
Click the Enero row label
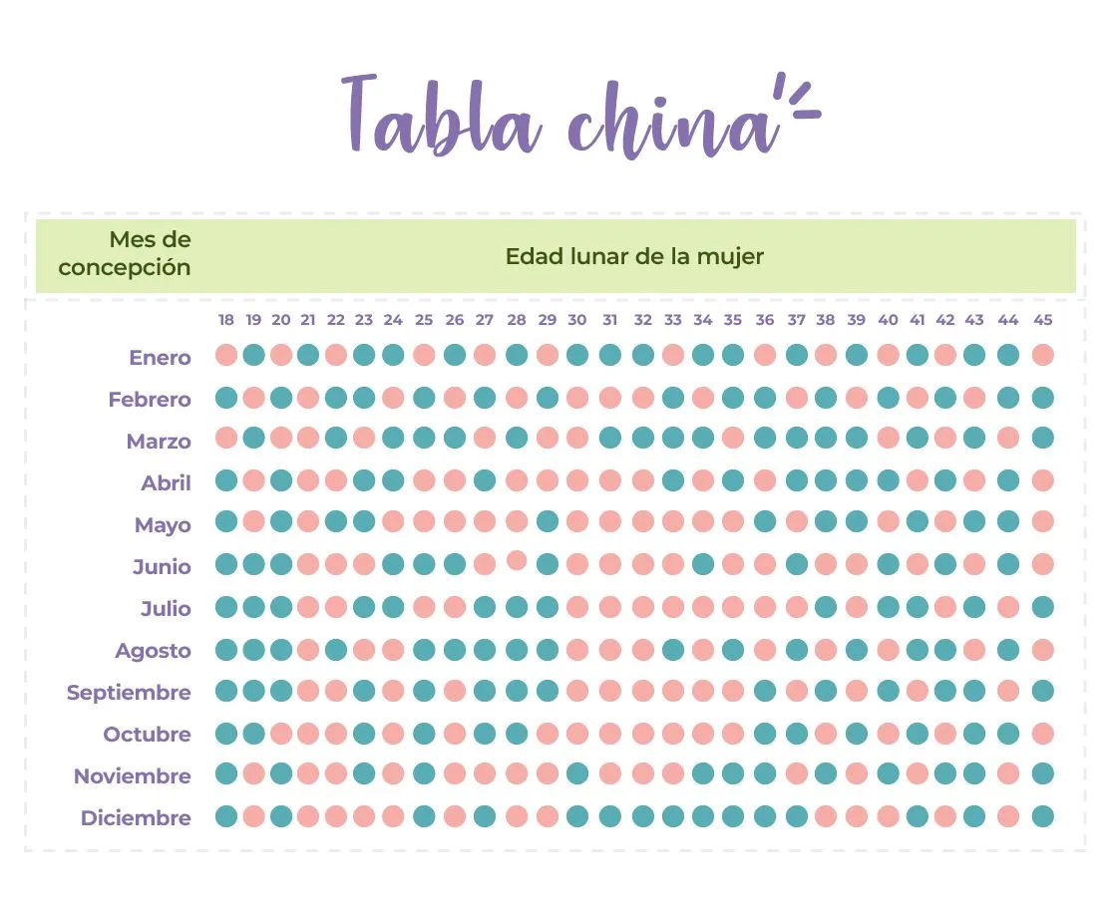point(160,358)
